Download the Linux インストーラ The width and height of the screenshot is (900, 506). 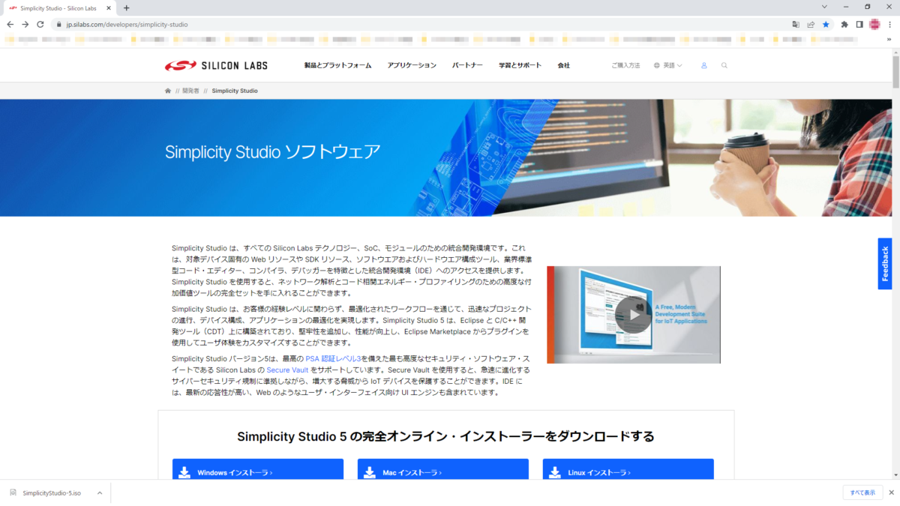(628, 469)
